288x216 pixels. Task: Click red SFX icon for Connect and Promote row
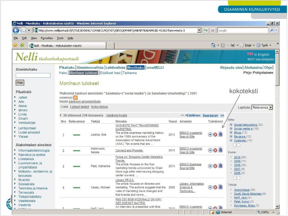pos(215,150)
